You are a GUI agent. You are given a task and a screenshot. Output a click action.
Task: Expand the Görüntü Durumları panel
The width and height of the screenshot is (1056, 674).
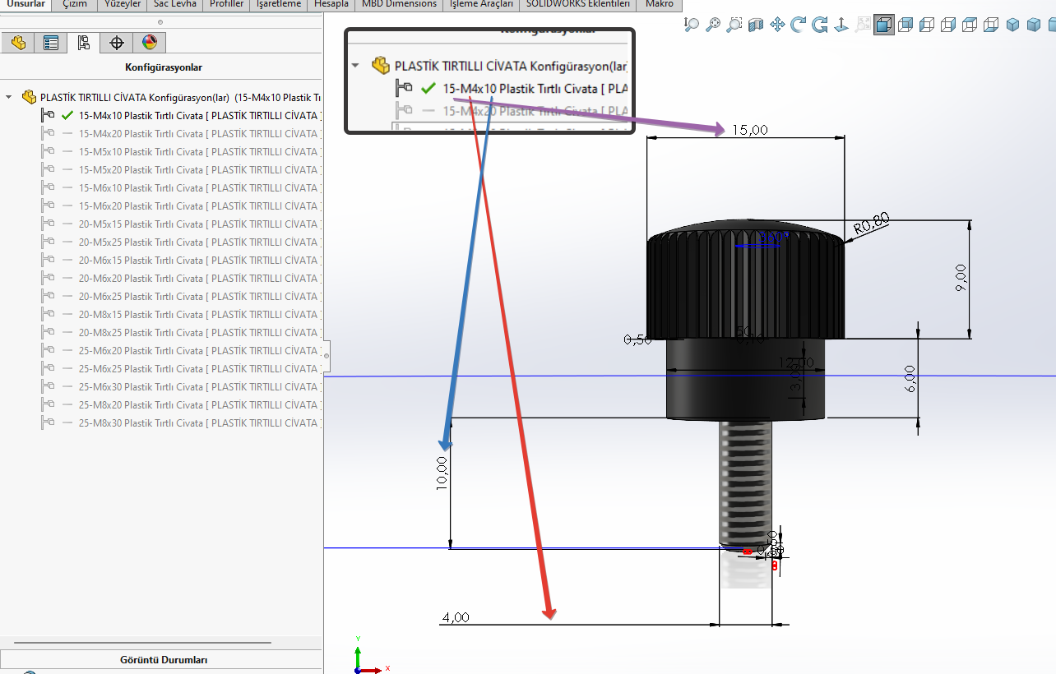point(163,660)
